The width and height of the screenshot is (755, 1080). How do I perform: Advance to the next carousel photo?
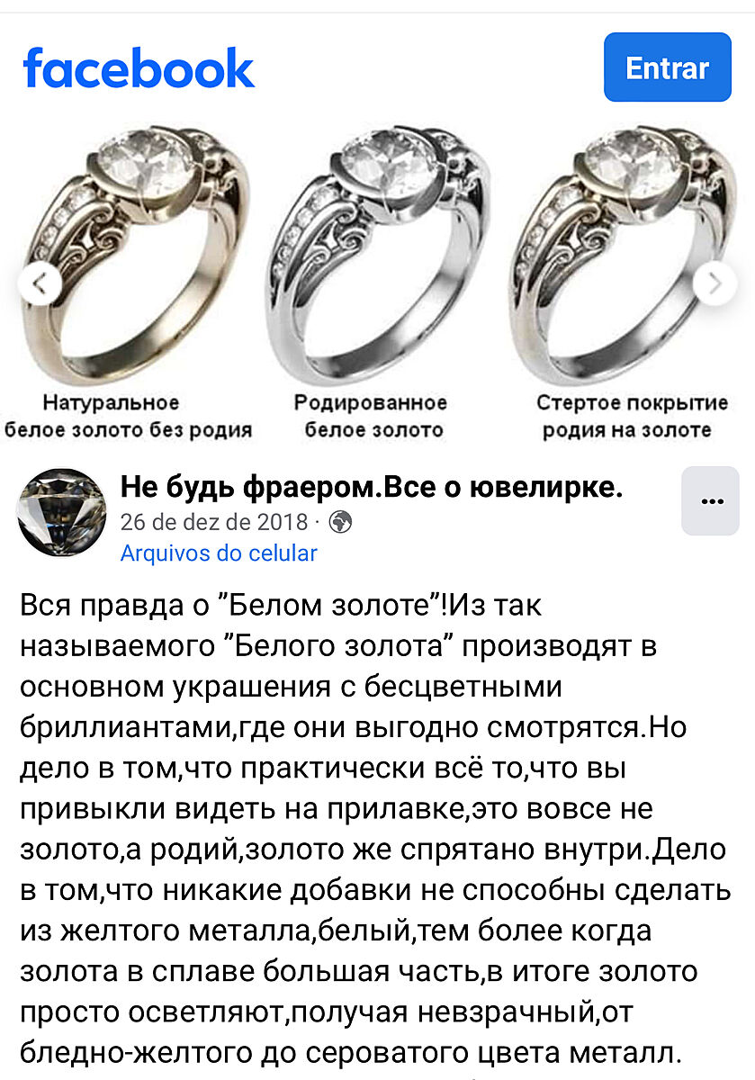[x=716, y=284]
